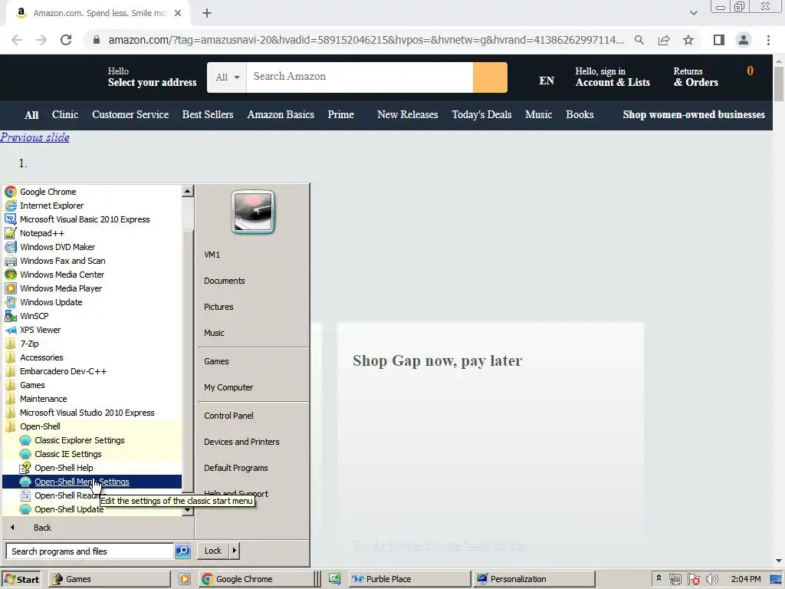Reload the Amazon page

point(66,40)
